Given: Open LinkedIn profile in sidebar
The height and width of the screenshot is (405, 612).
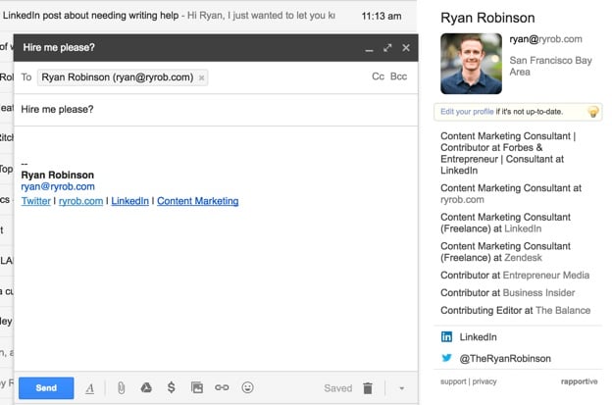Looking at the screenshot, I should click(478, 336).
